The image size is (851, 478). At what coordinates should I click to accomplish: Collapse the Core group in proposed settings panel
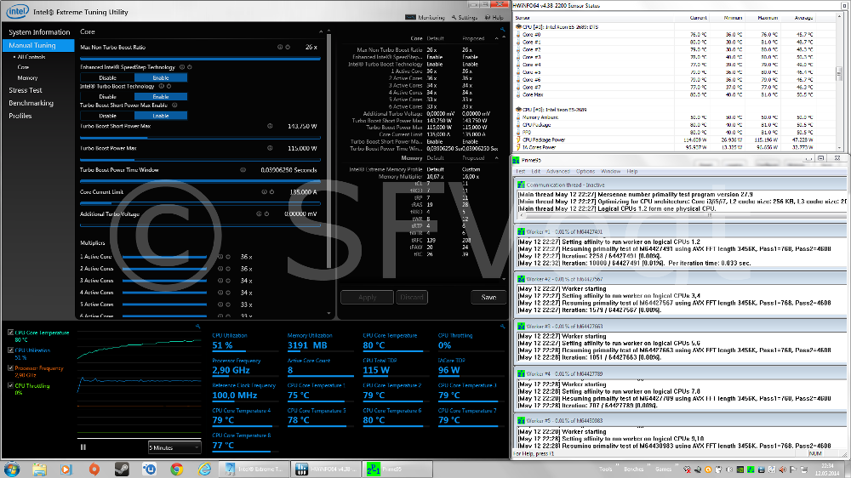pos(497,38)
